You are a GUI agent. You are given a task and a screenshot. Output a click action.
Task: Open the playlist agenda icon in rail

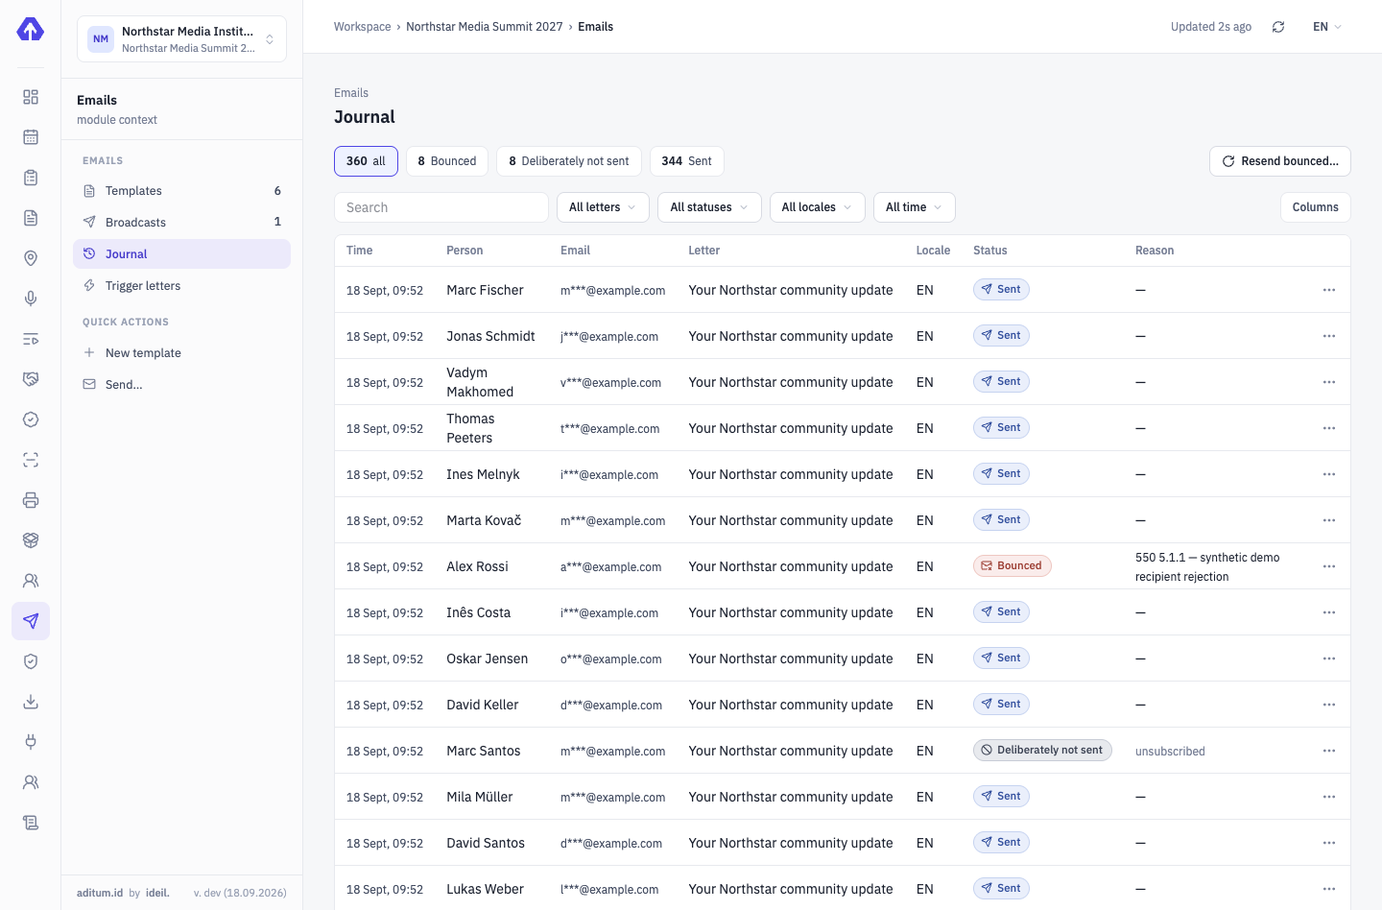31,339
